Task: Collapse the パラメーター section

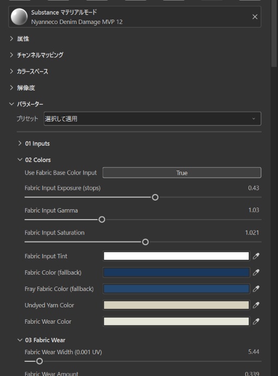Action: coord(11,104)
